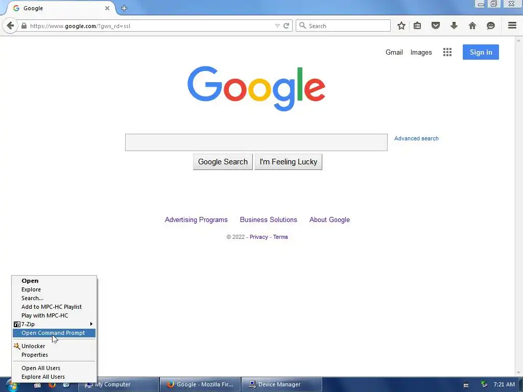Go to Firefox home page
The height and width of the screenshot is (392, 523).
pos(472,26)
